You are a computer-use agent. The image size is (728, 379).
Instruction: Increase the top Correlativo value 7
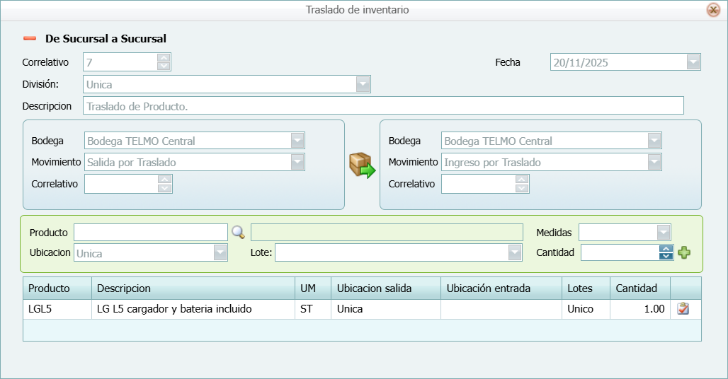pos(164,58)
